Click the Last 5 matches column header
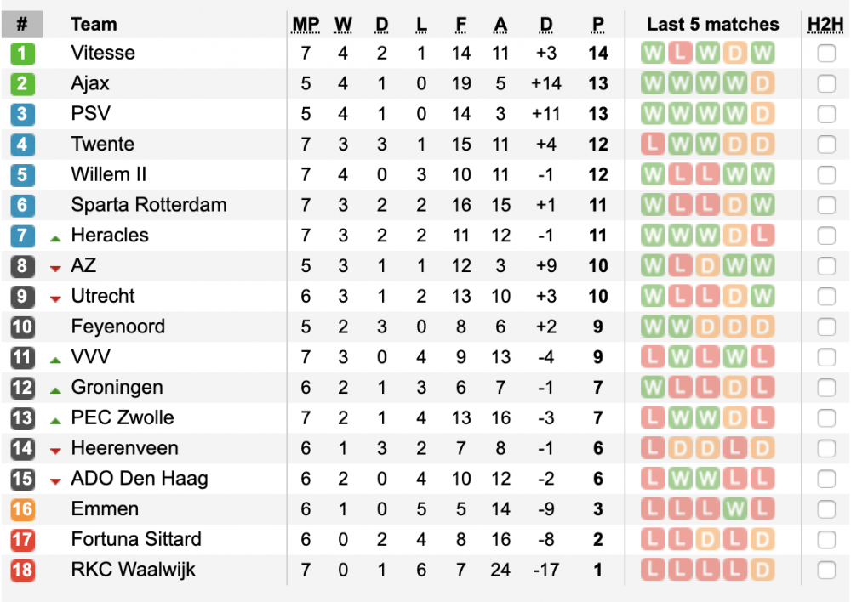Viewport: 851px width, 602px height. [712, 24]
